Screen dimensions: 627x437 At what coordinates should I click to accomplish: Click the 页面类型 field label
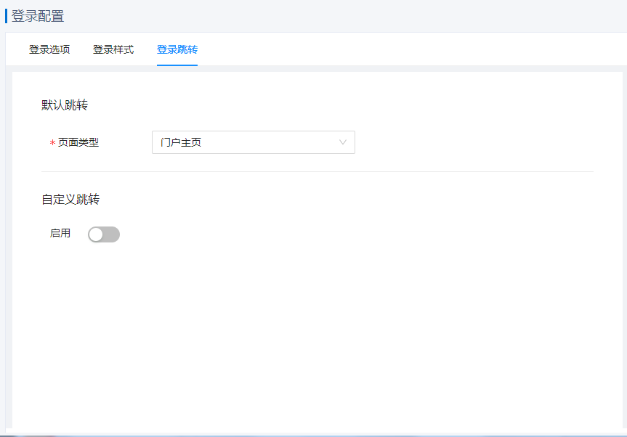tap(78, 143)
